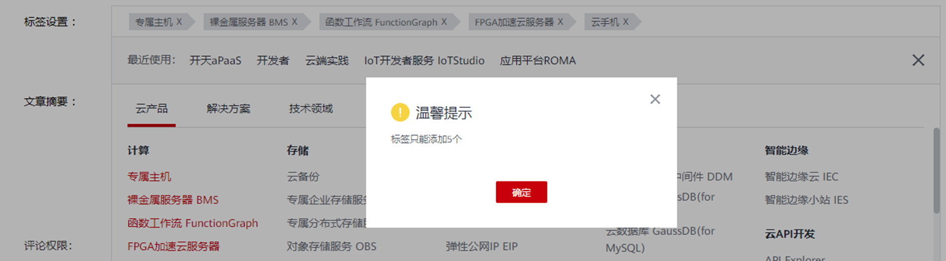The width and height of the screenshot is (946, 261).
Task: Remove the 裸金属服务器 BMS tag
Action: [x=294, y=22]
